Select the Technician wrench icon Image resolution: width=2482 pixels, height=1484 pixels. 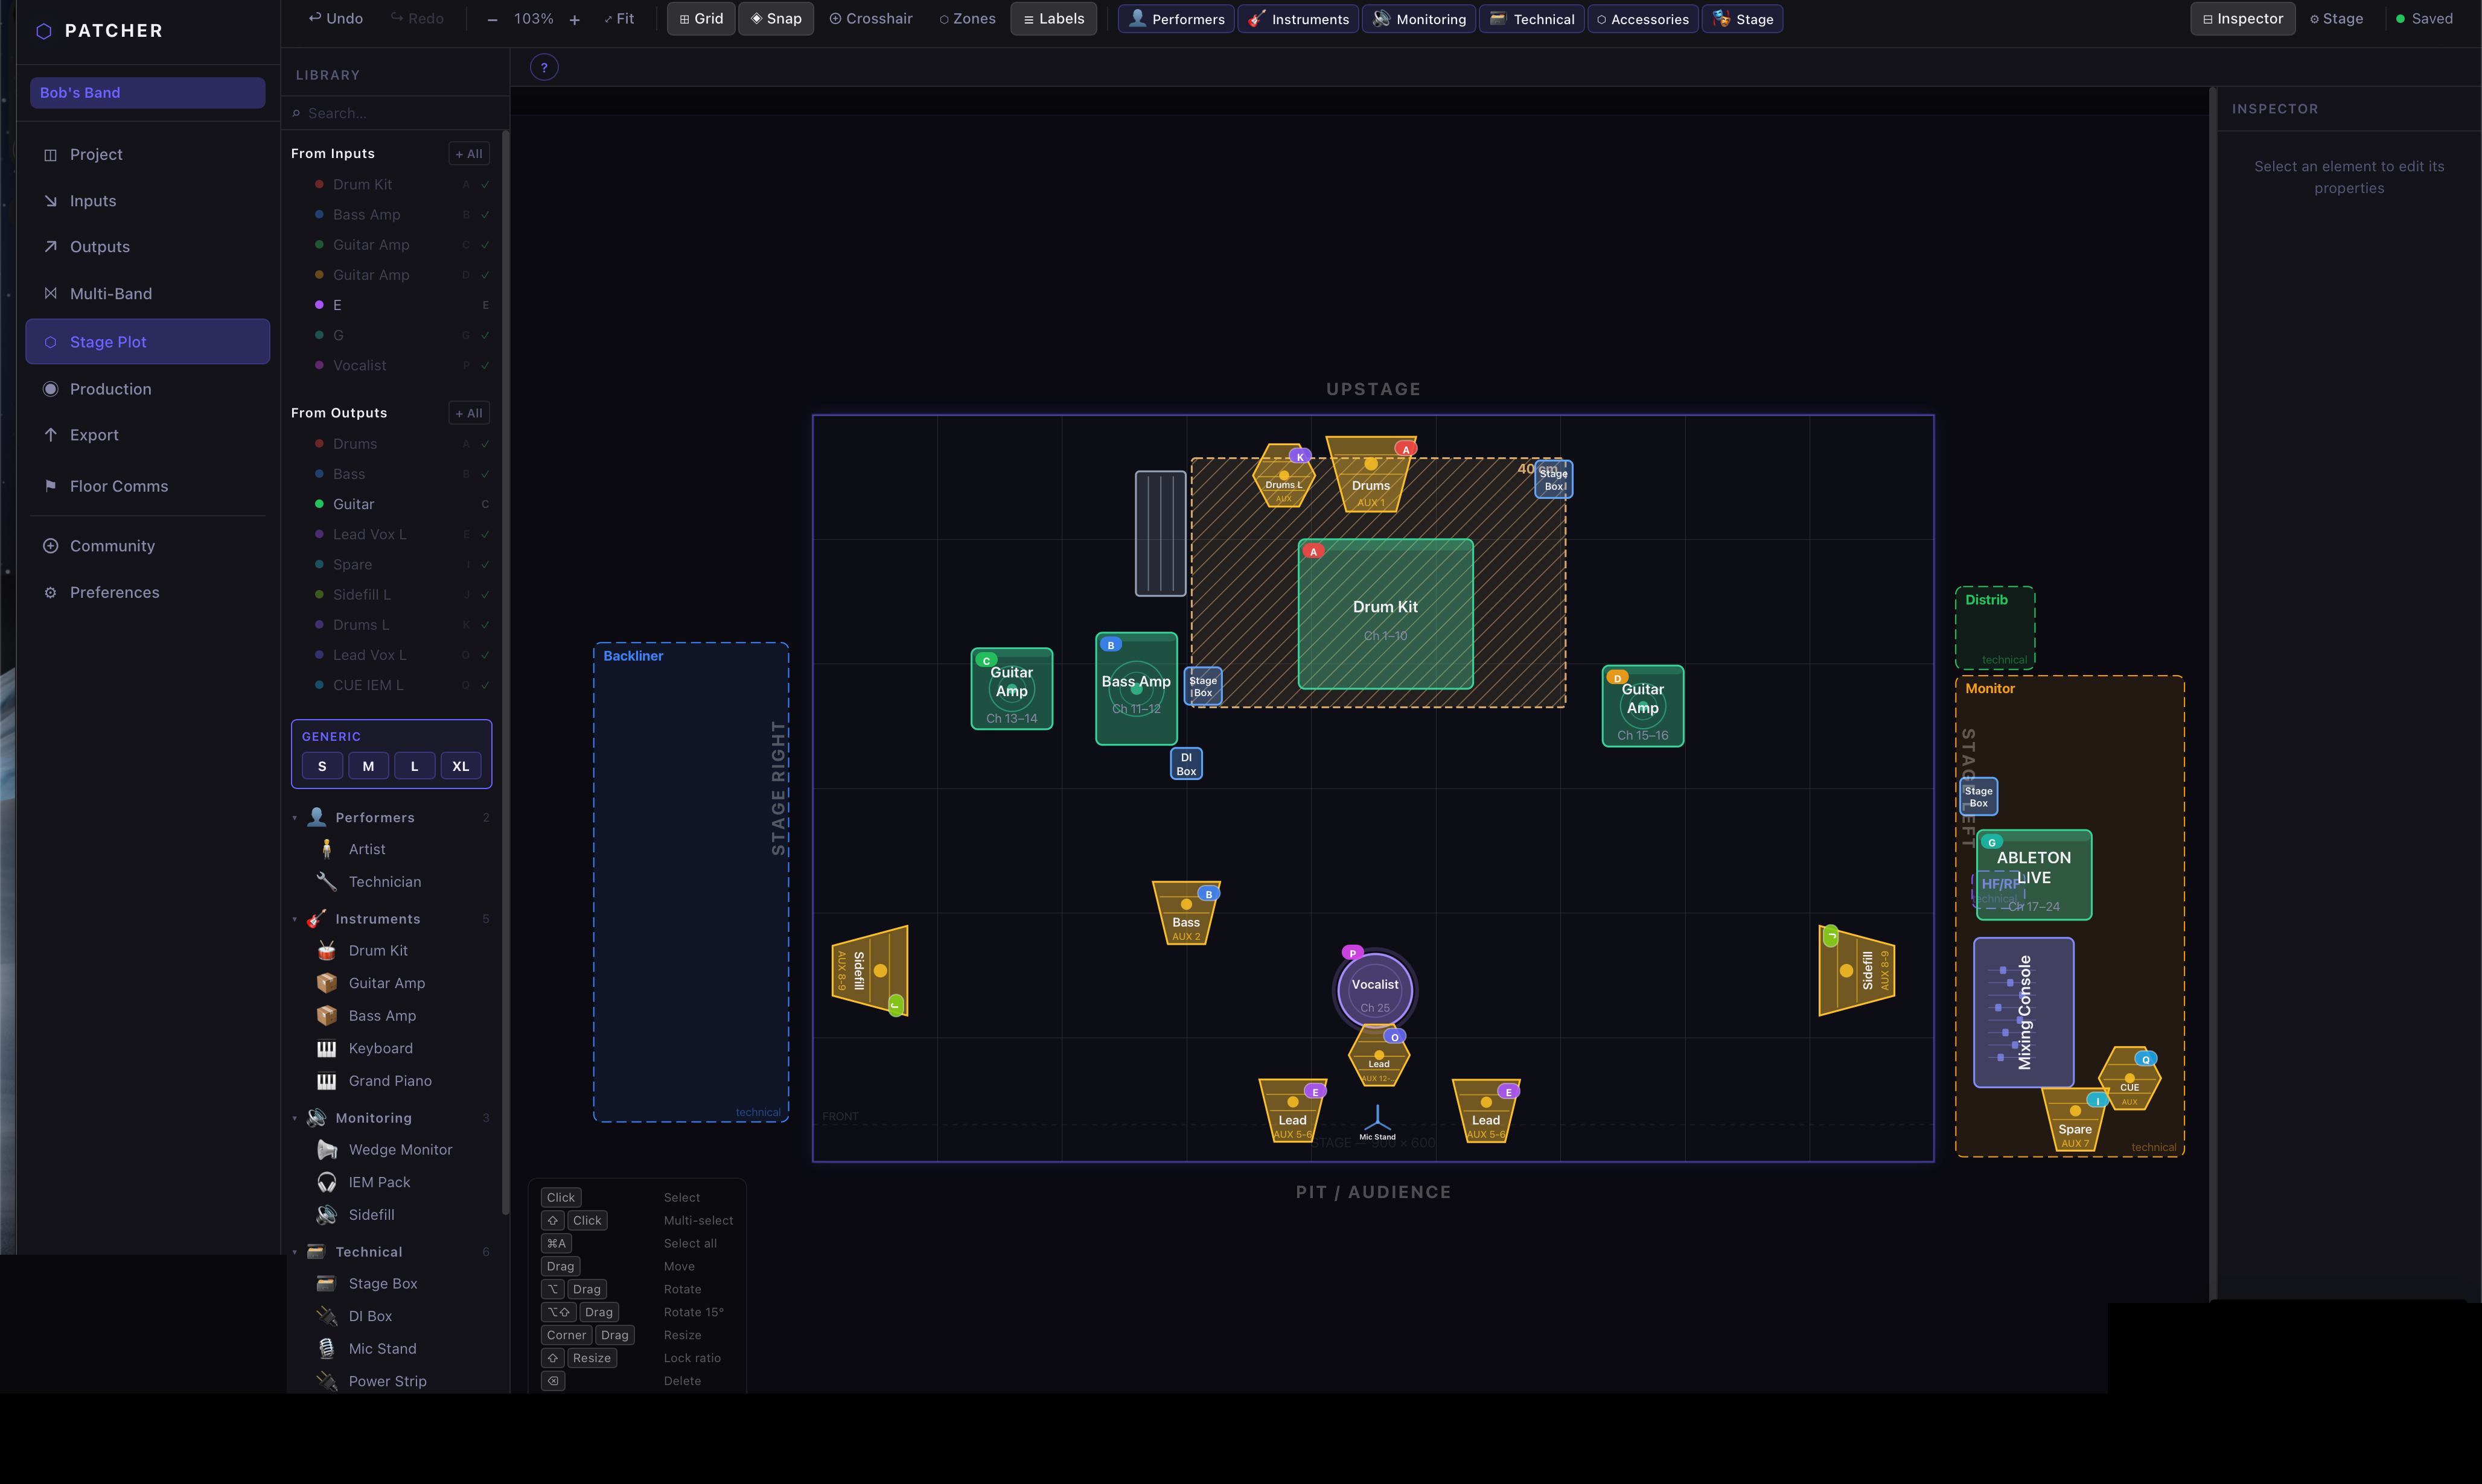[x=326, y=882]
